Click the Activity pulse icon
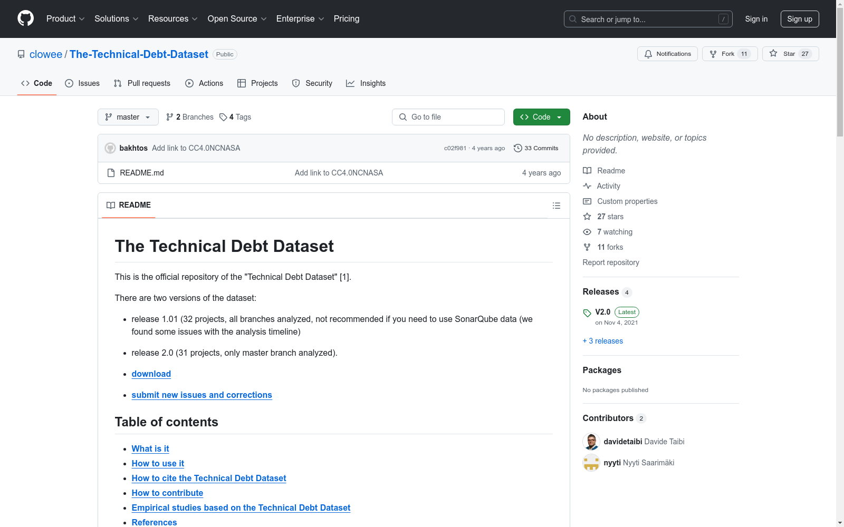 (587, 186)
